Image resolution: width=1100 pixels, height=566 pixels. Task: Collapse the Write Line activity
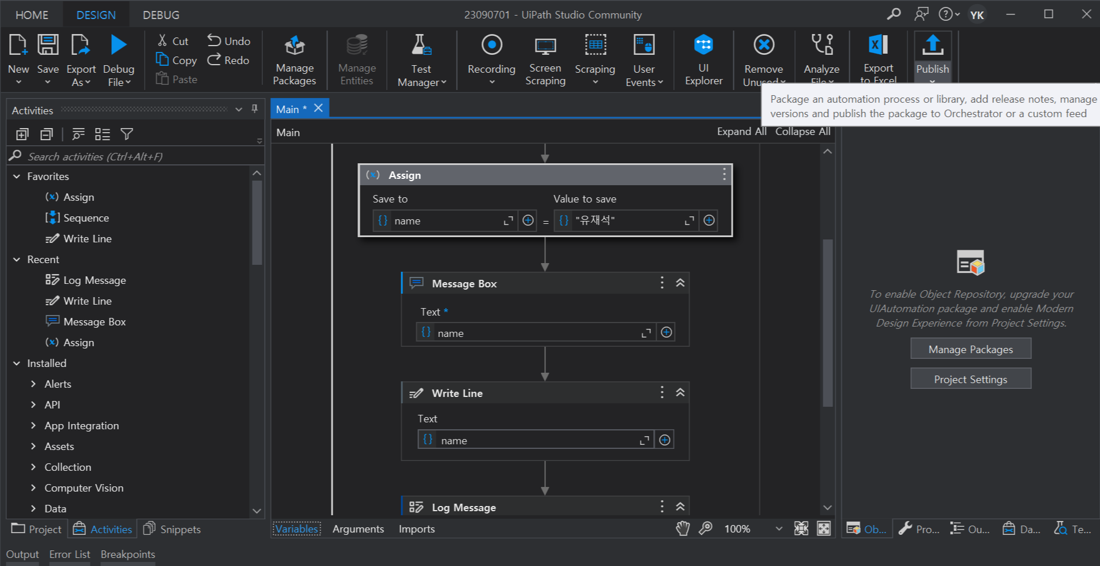point(680,392)
